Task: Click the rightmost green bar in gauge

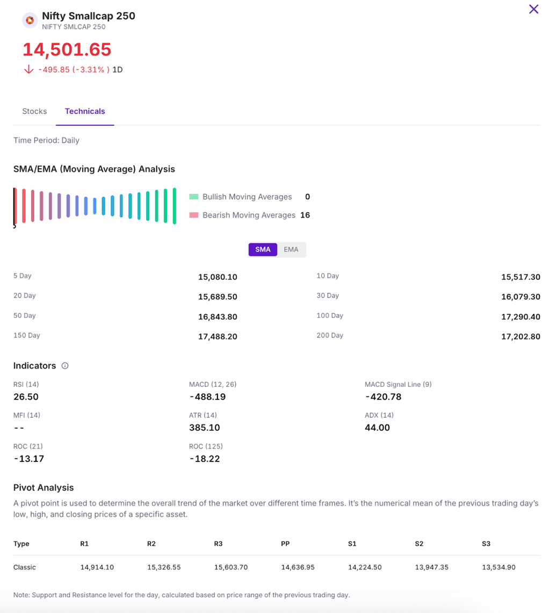Action: [x=174, y=206]
